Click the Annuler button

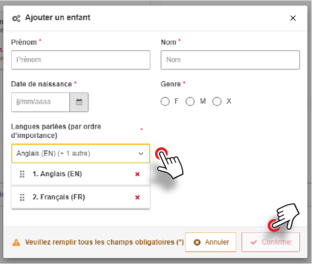(x=210, y=242)
